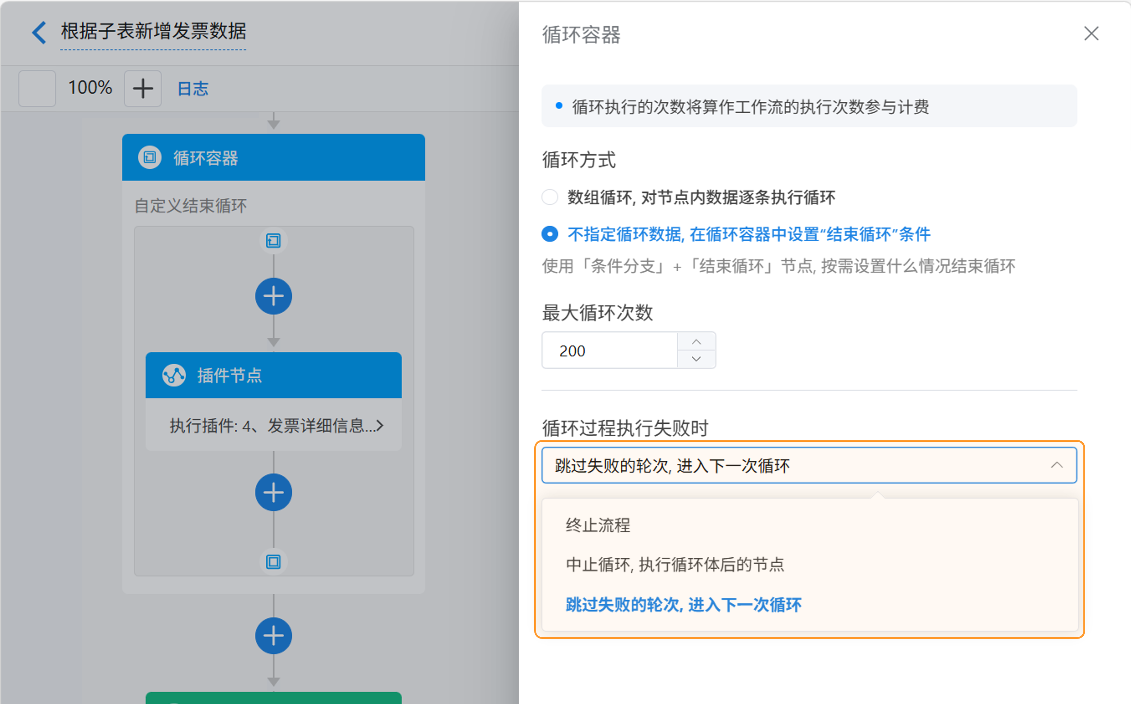Decrease max loop count with down arrow

point(696,359)
